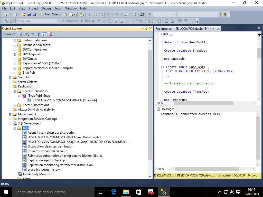Open Job Activity Monitor
The image size is (263, 197).
point(36,174)
